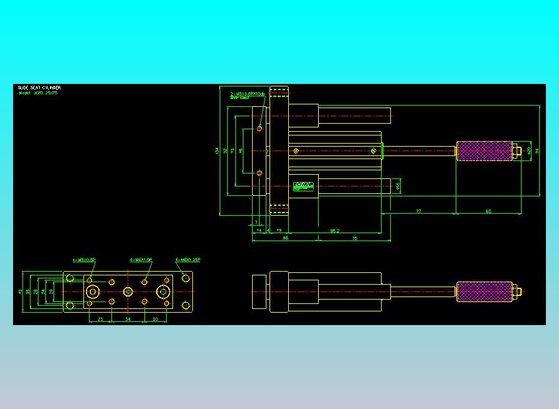Click the 4-M5x0.8P thread callout
This screenshot has height=409, width=559.
[84, 260]
